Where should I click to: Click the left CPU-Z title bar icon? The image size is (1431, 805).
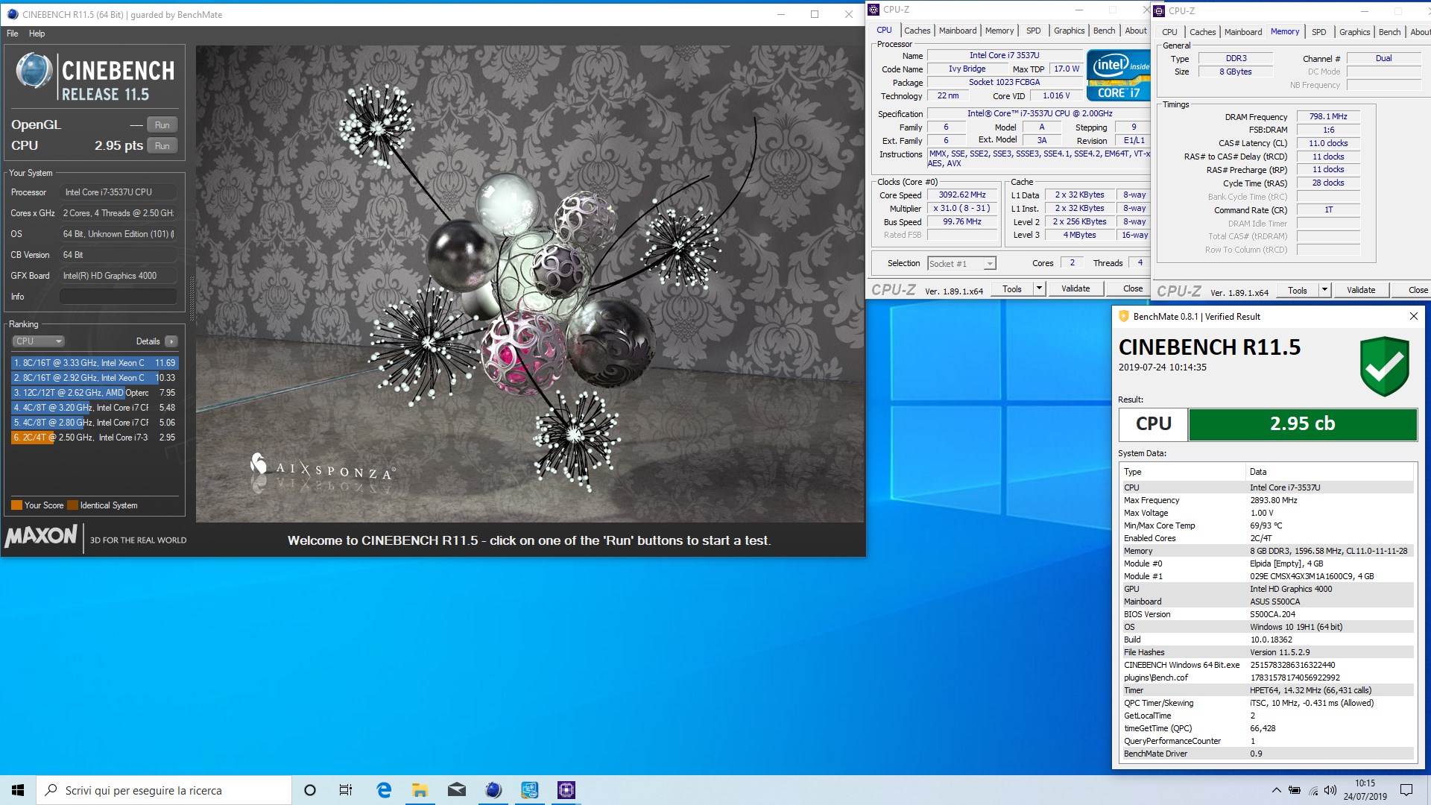pyautogui.click(x=874, y=10)
